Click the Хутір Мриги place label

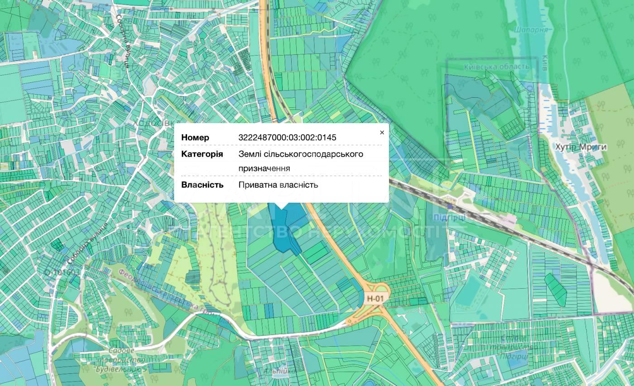pyautogui.click(x=581, y=147)
